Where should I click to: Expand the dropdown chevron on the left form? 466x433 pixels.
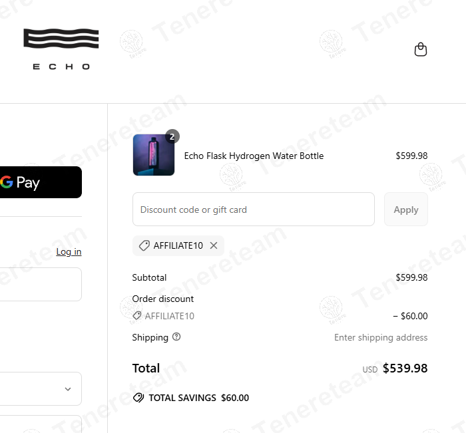coord(67,389)
